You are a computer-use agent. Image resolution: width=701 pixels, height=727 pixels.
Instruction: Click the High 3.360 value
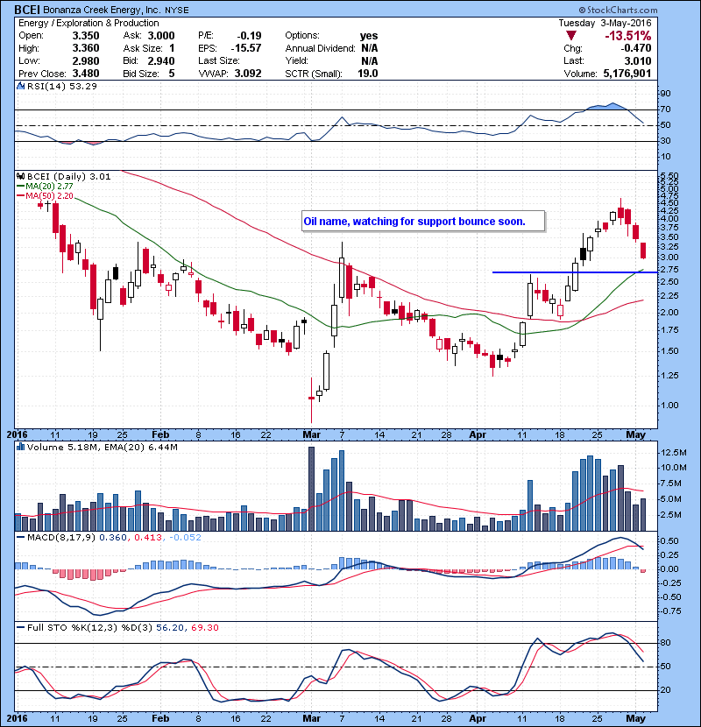pyautogui.click(x=86, y=48)
